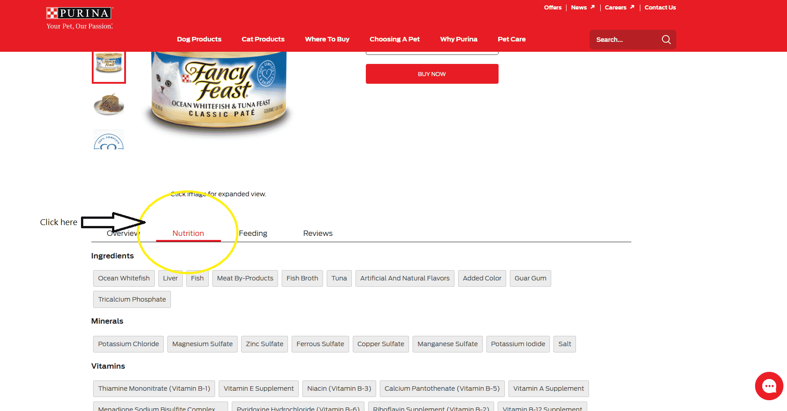Click the Purina checkerboard logo
This screenshot has width=787, height=411.
52,12
